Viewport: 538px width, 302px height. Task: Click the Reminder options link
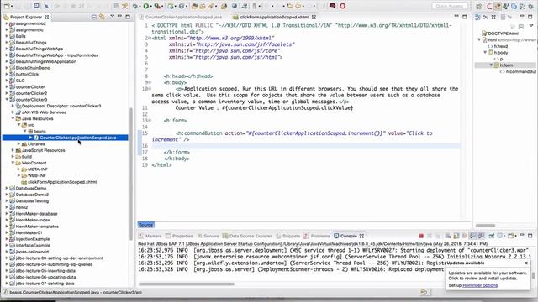[x=480, y=285]
